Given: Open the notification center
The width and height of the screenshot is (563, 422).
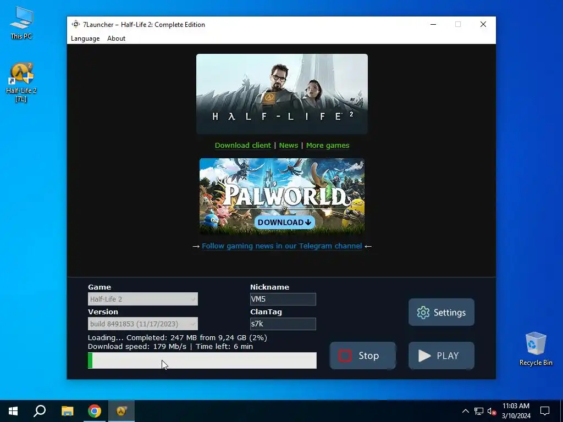Looking at the screenshot, I should tap(545, 411).
